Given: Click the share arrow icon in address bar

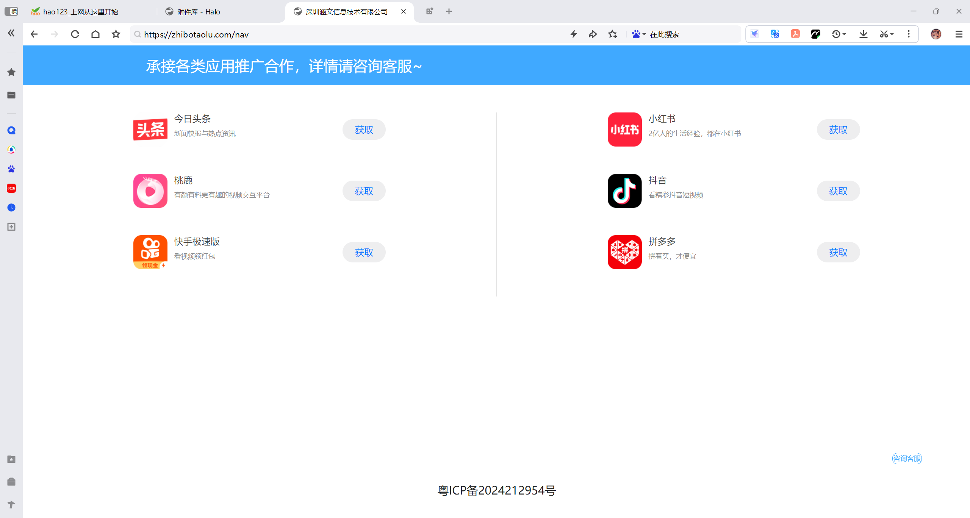Looking at the screenshot, I should click(593, 34).
